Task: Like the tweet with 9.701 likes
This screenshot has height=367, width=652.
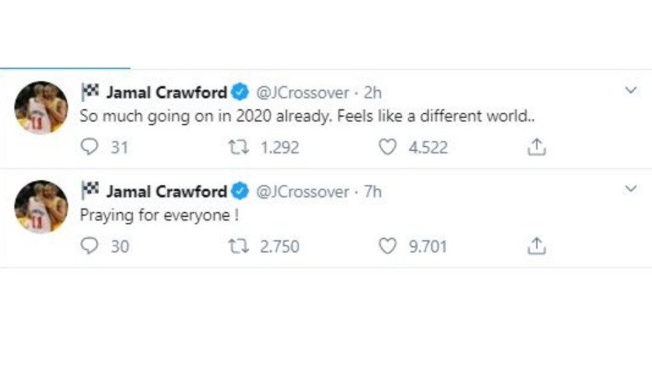Action: [387, 246]
